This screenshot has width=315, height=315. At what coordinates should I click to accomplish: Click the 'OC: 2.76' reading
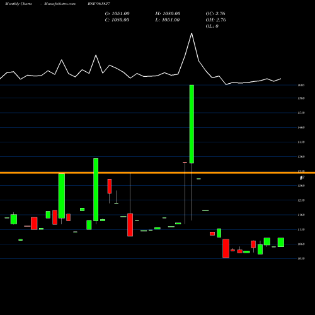[x=215, y=14]
